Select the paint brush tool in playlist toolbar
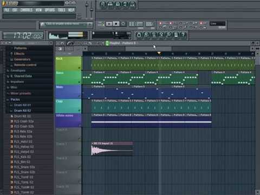Image resolution: width=260 pixels, height=195 pixels. [72, 43]
